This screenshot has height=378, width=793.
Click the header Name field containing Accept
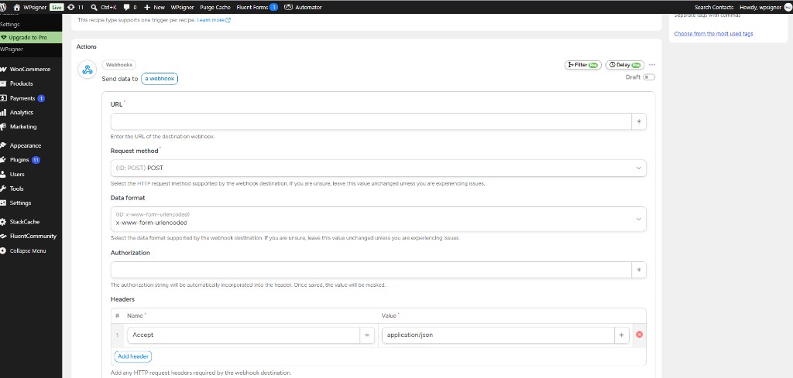pos(243,335)
